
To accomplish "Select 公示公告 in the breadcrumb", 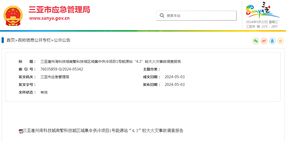I will [x=62, y=40].
